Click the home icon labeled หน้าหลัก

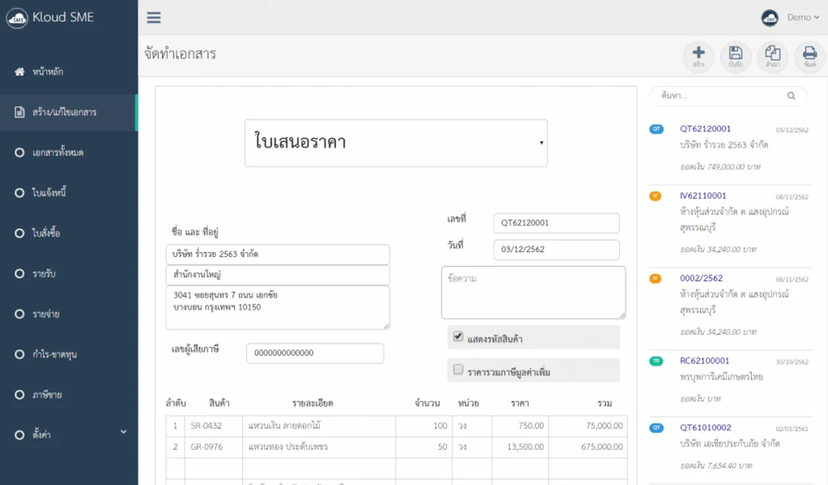point(20,72)
